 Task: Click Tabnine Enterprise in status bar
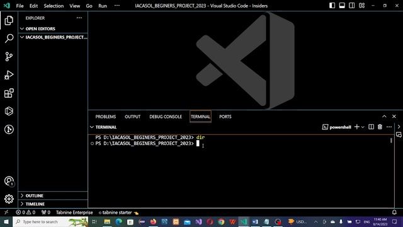tap(74, 212)
